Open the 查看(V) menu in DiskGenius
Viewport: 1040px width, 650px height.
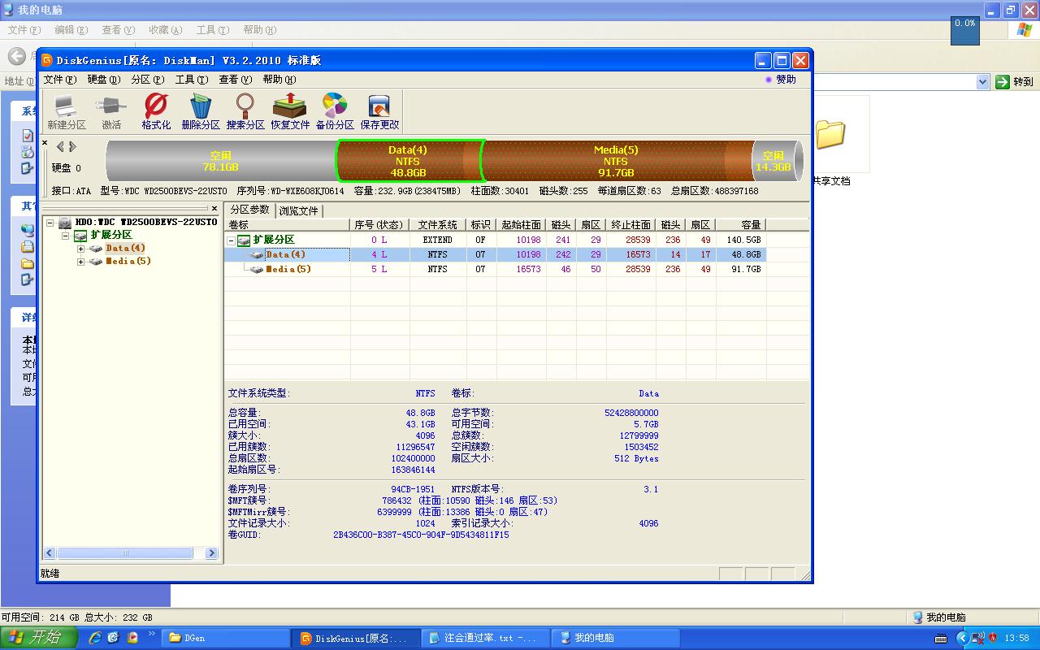tap(235, 80)
